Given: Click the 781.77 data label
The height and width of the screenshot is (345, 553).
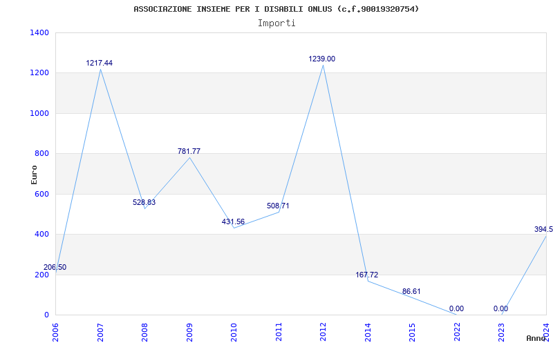Looking at the screenshot, I should pos(189,151).
